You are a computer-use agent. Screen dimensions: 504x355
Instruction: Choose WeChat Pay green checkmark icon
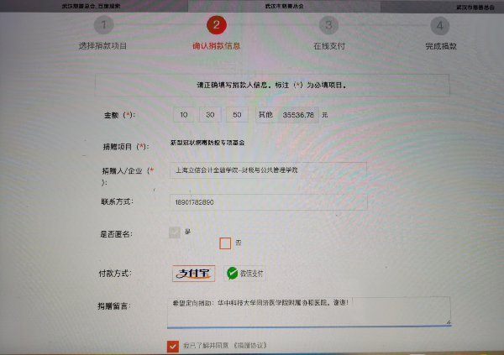[x=233, y=274]
